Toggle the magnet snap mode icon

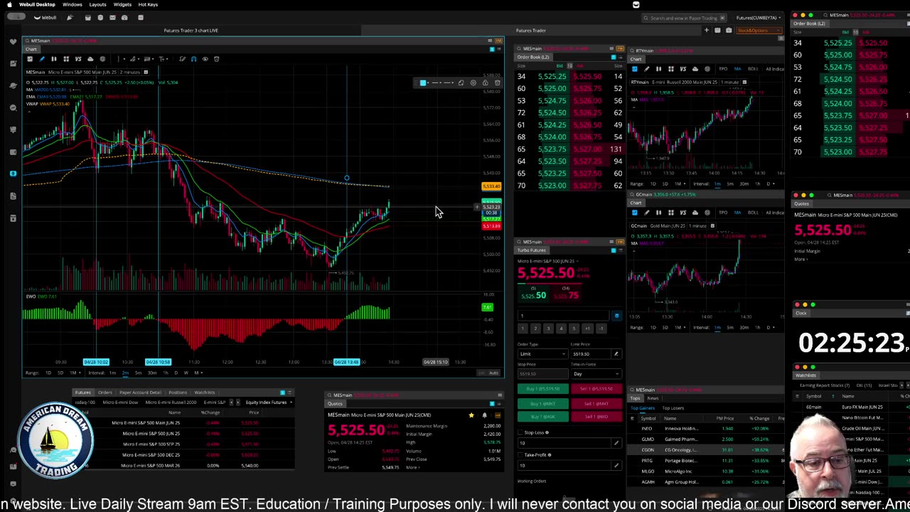tap(193, 59)
